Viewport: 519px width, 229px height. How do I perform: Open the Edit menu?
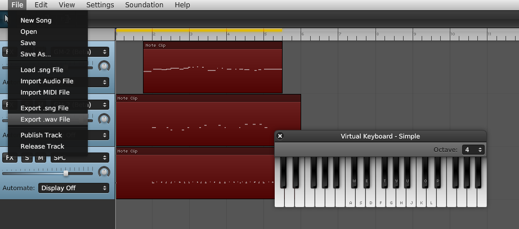pos(41,5)
